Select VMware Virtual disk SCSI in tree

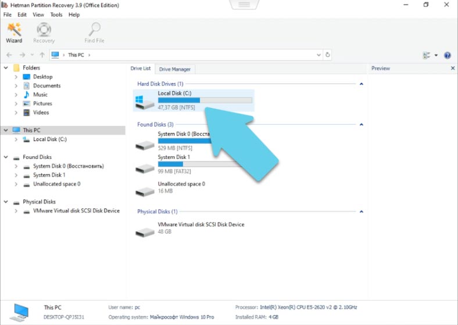[x=76, y=211]
